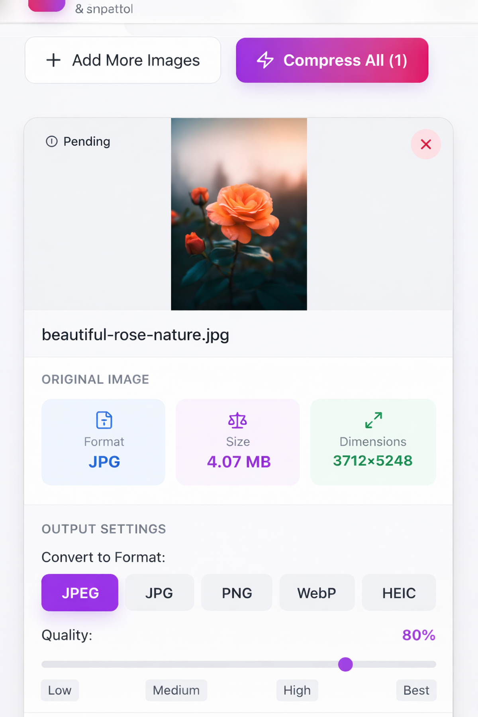Click the Pending status info icon

coord(51,141)
